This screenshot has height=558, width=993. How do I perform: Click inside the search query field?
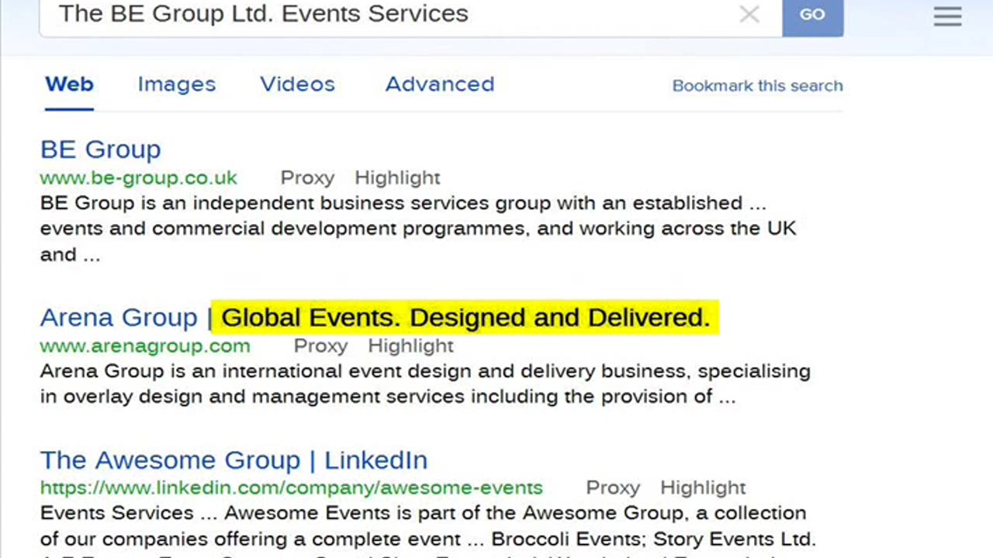click(388, 14)
